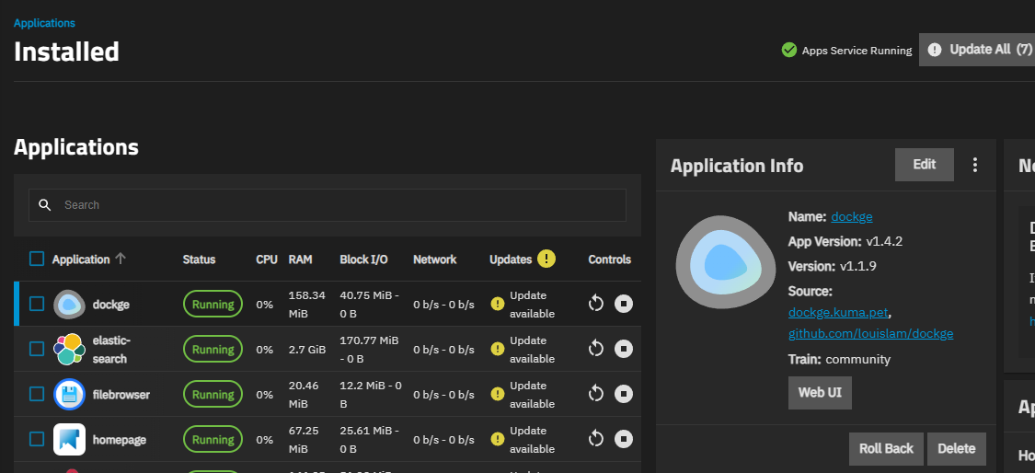Click the filebrowser Running status badge
The width and height of the screenshot is (1035, 473).
click(213, 394)
